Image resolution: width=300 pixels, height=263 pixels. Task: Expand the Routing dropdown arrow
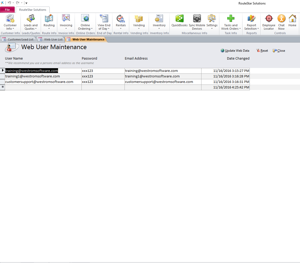click(49, 29)
